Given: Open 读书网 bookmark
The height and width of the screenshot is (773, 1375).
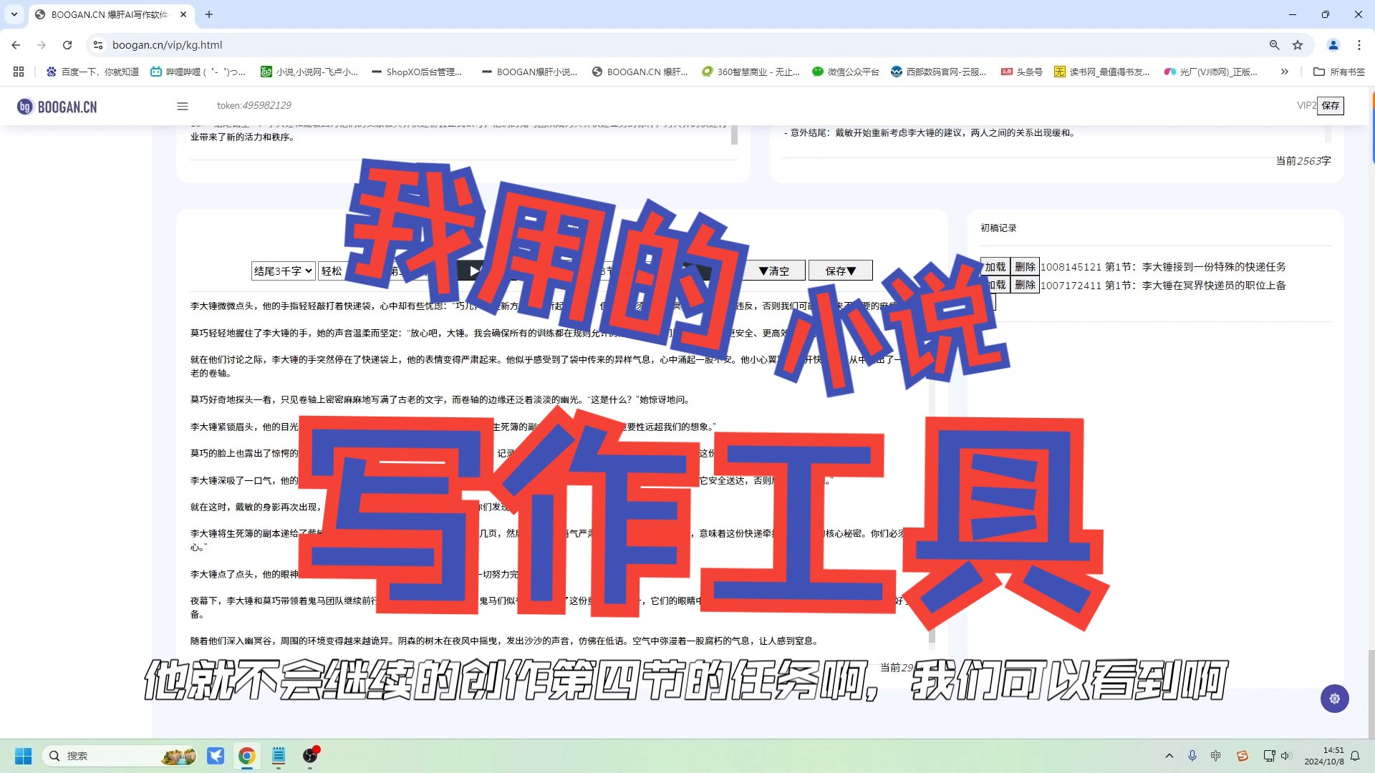Looking at the screenshot, I should [x=1101, y=72].
